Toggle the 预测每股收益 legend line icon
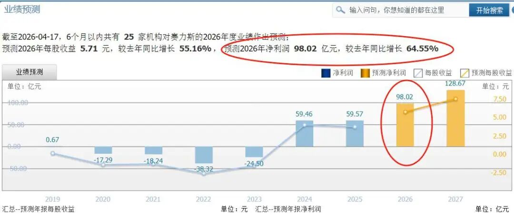514x217 pixels. click(x=465, y=73)
